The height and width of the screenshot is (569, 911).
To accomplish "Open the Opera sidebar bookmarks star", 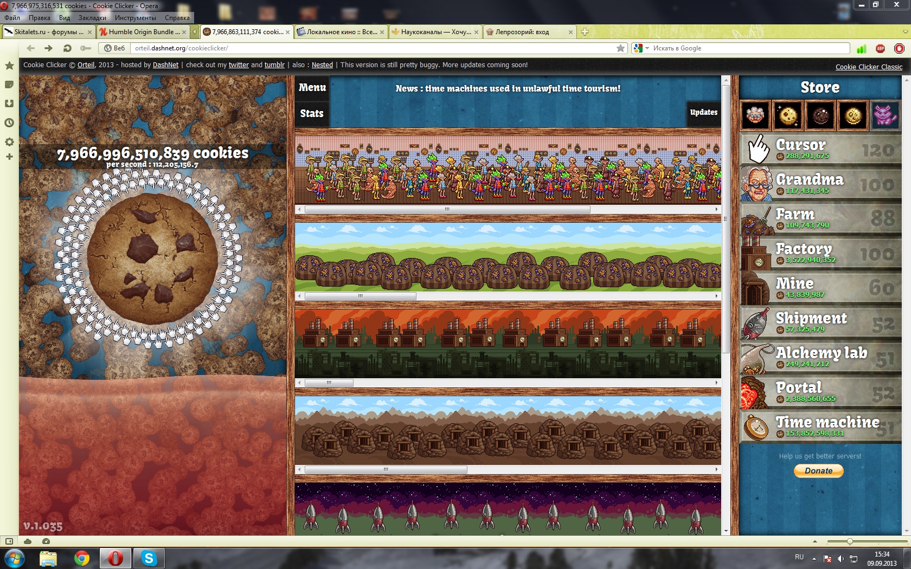I will coord(9,66).
